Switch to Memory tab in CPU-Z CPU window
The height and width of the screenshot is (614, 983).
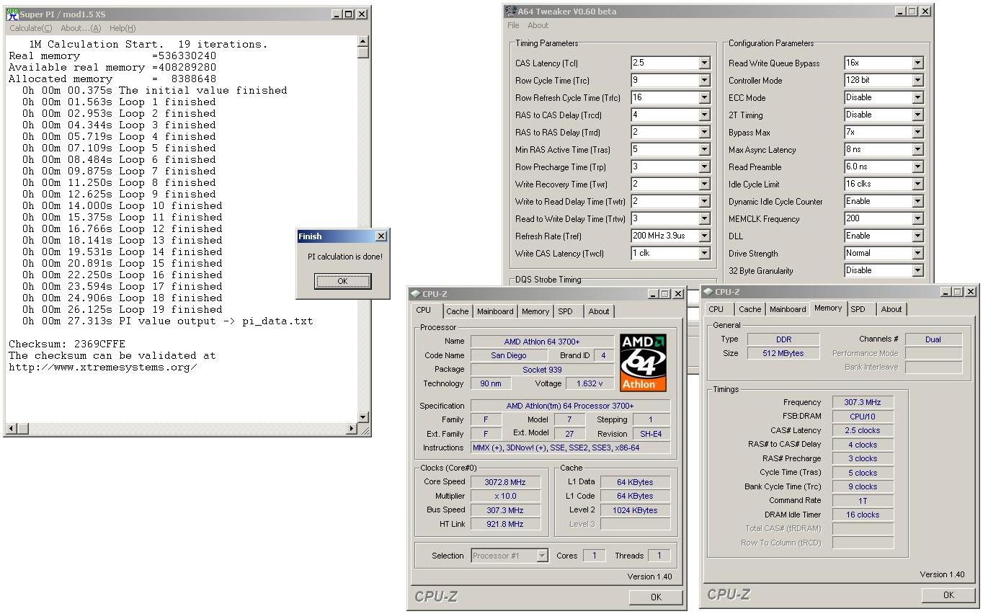click(535, 311)
